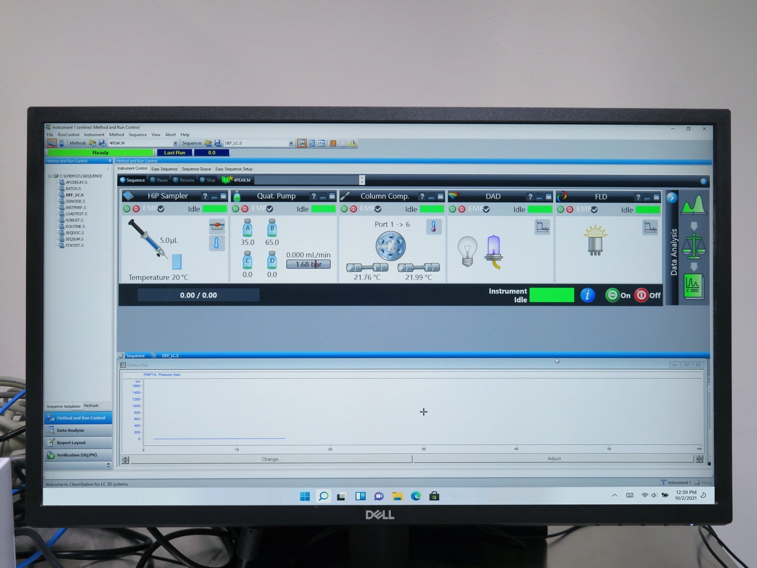Open the Sequences dropdown showing DEF_LC.S
757x568 pixels.
(291, 143)
